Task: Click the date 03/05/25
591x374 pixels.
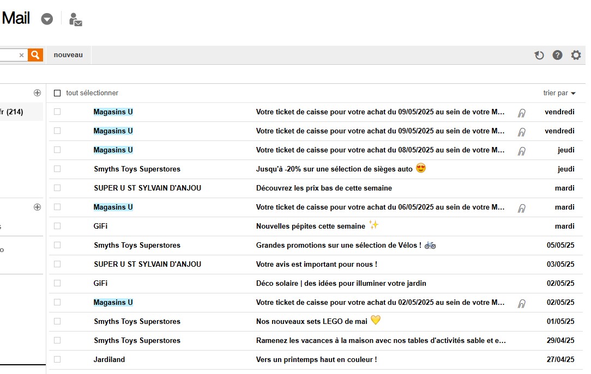Action: click(560, 264)
